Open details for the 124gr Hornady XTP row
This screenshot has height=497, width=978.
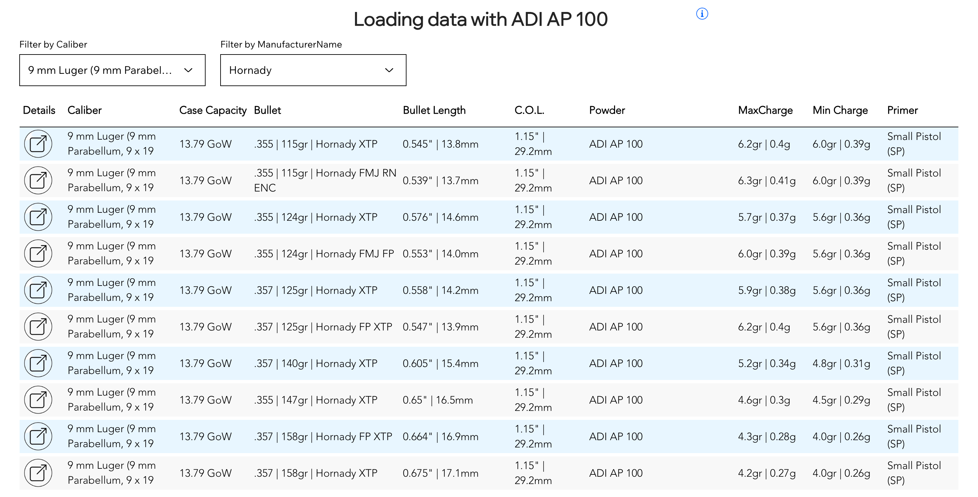tap(38, 217)
